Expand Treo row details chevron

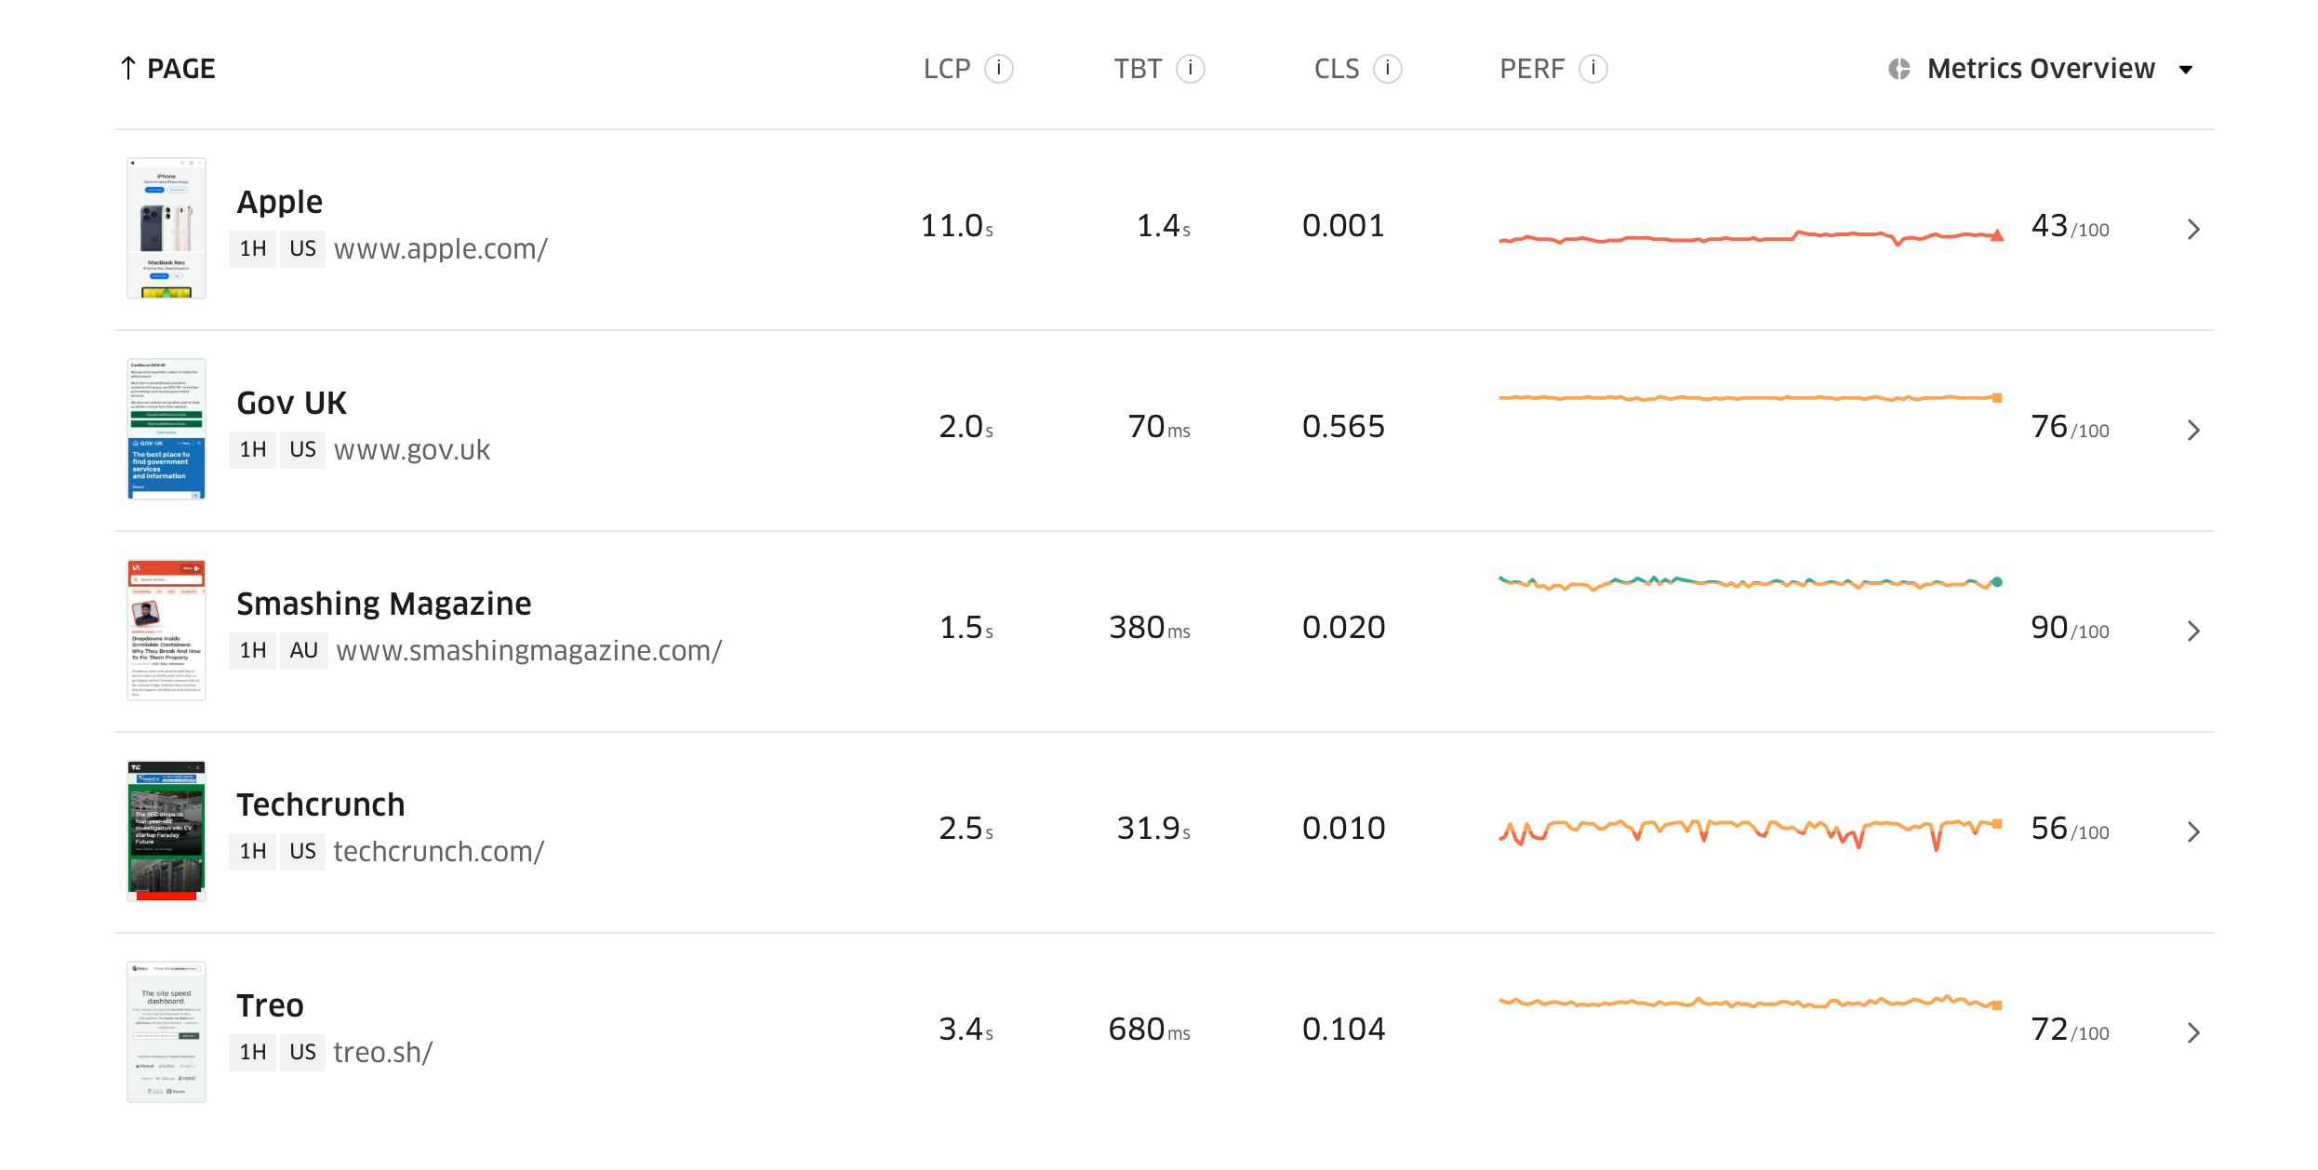tap(2193, 1033)
